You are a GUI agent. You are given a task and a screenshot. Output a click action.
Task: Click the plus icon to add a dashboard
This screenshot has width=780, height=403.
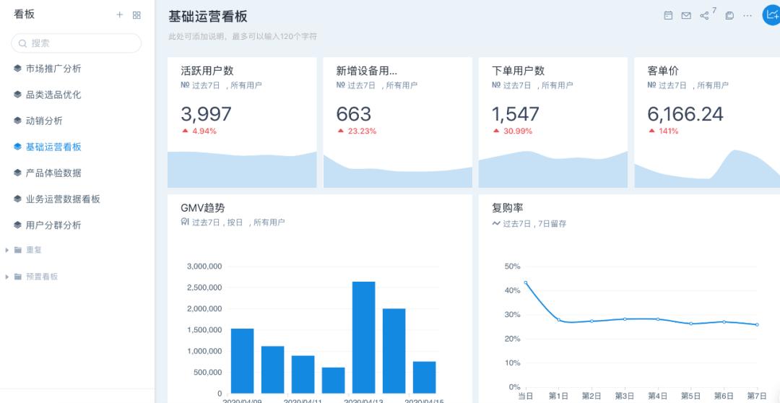(x=119, y=15)
